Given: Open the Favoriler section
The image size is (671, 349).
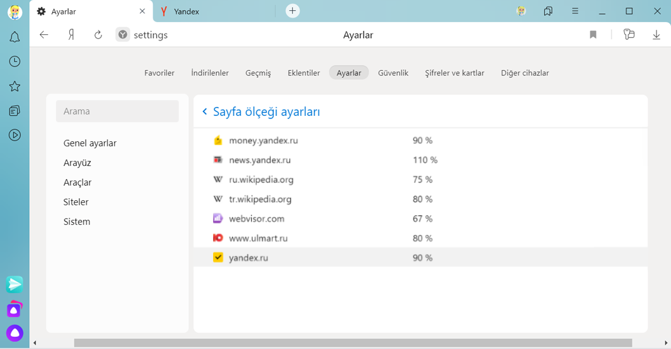Looking at the screenshot, I should pos(159,73).
